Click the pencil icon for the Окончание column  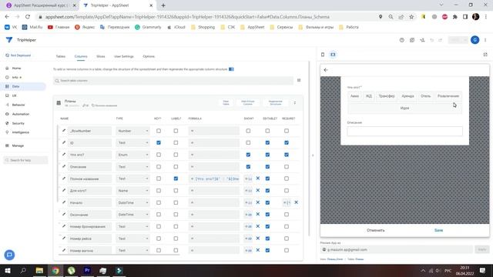click(x=64, y=215)
